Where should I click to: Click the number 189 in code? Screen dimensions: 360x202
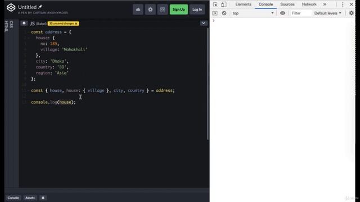[x=53, y=44]
